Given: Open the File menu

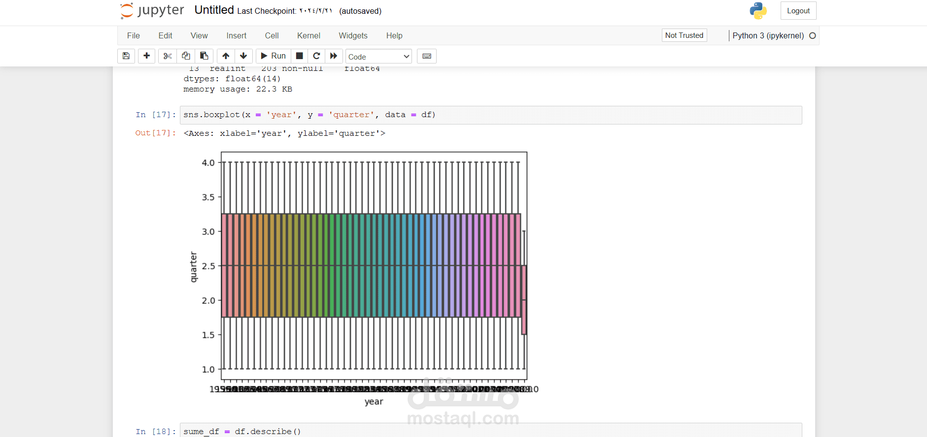Looking at the screenshot, I should (134, 35).
